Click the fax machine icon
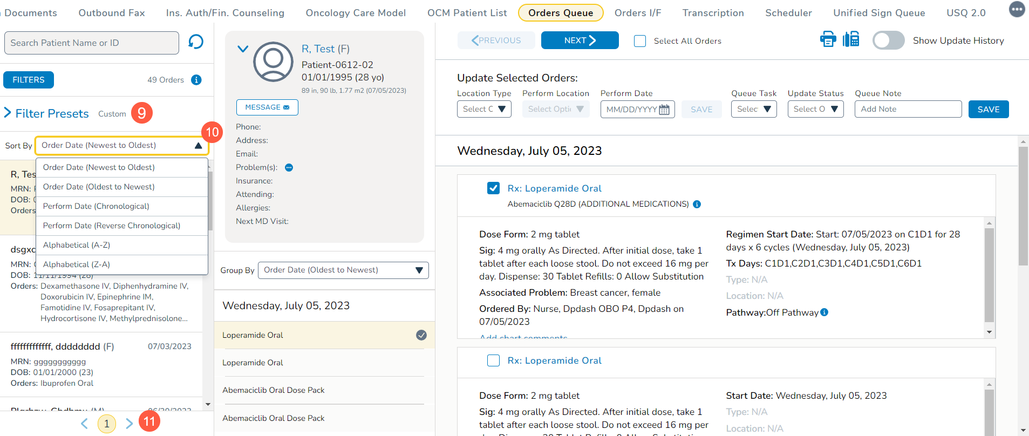 [851, 39]
